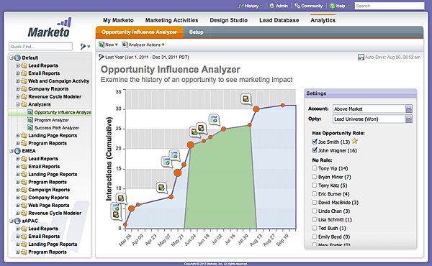Go to My Marketo tab

pyautogui.click(x=118, y=20)
